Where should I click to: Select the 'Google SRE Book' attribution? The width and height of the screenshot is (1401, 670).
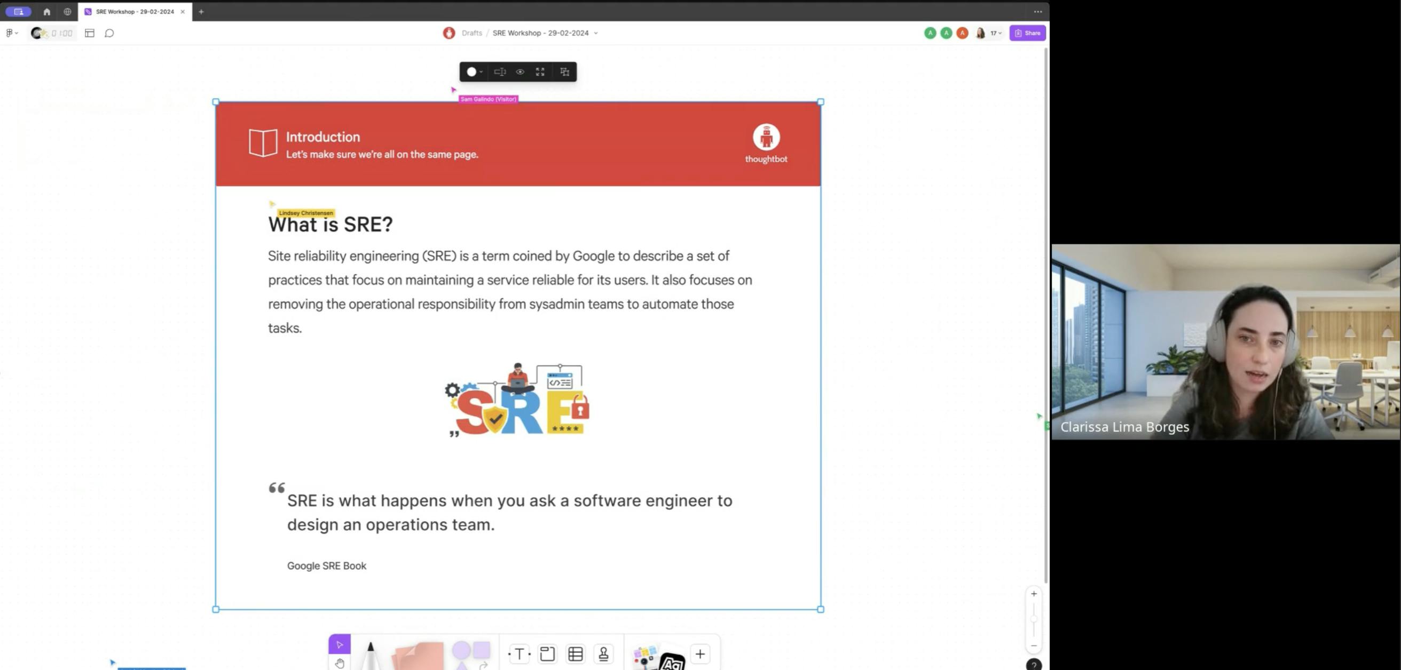coord(326,565)
